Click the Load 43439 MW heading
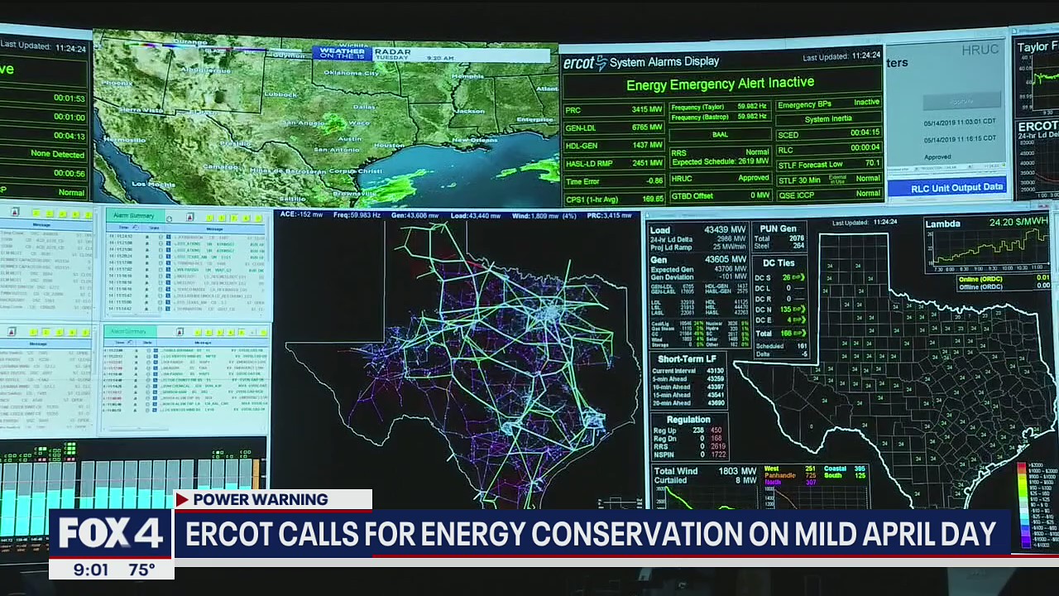 tap(698, 230)
